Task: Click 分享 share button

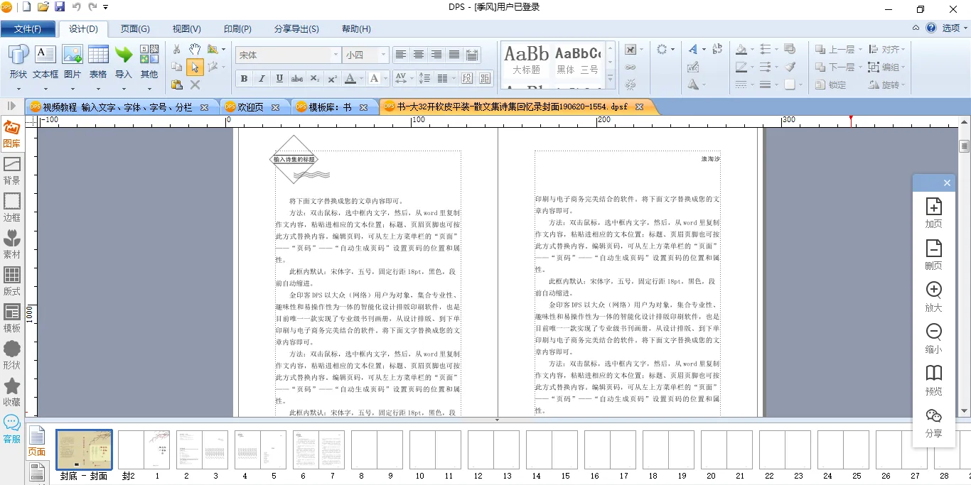Action: tap(933, 423)
